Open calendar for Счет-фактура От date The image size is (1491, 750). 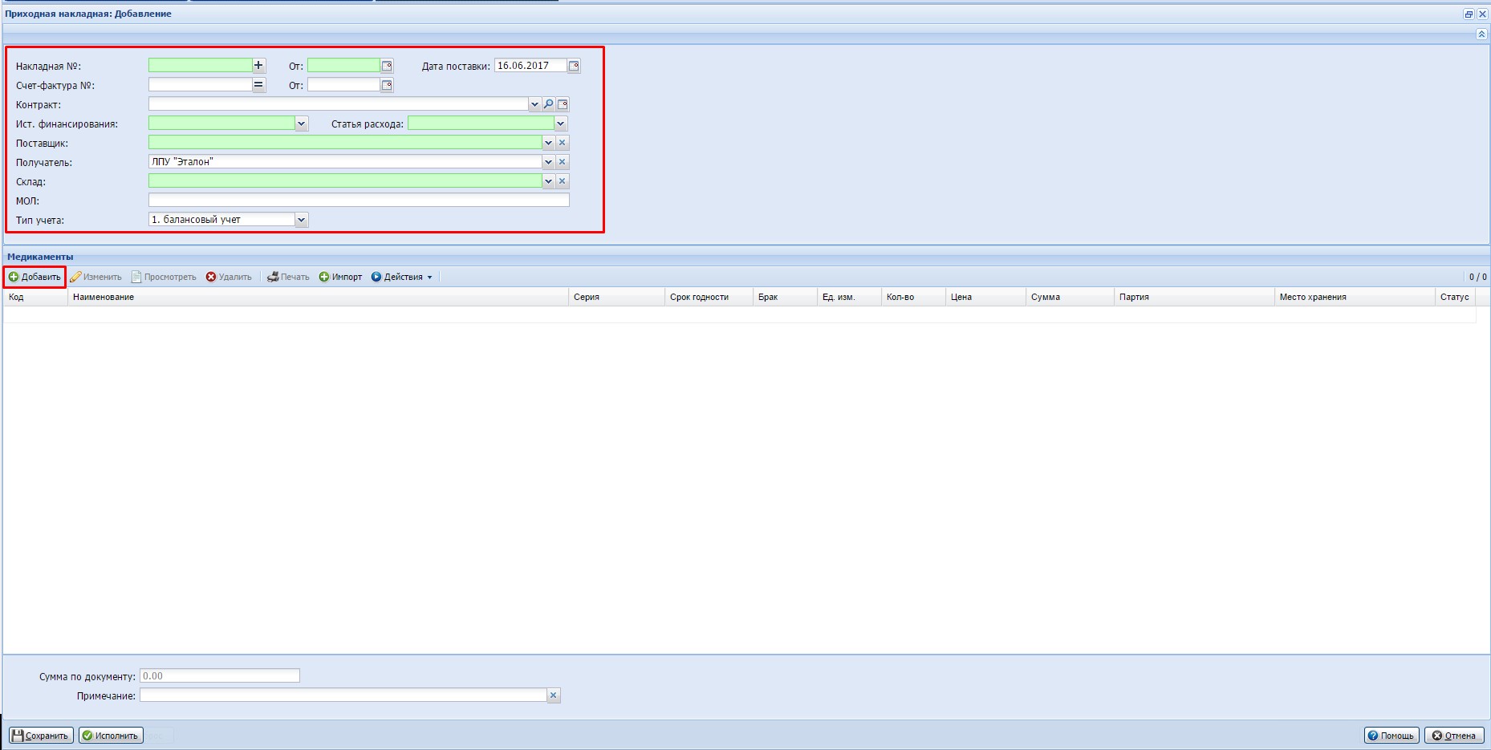pyautogui.click(x=387, y=85)
